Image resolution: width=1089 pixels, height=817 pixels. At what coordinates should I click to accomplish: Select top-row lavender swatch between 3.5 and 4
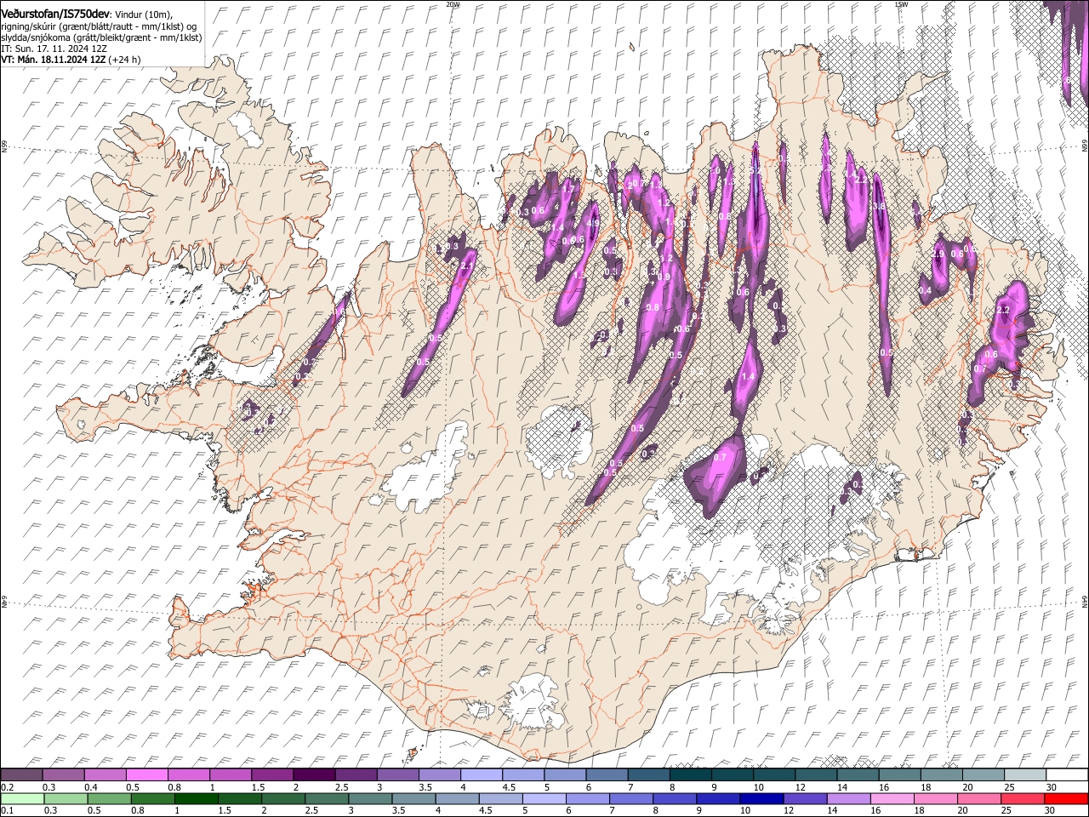(439, 774)
